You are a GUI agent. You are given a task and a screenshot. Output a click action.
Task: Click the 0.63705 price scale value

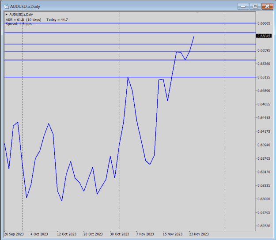click(264, 158)
